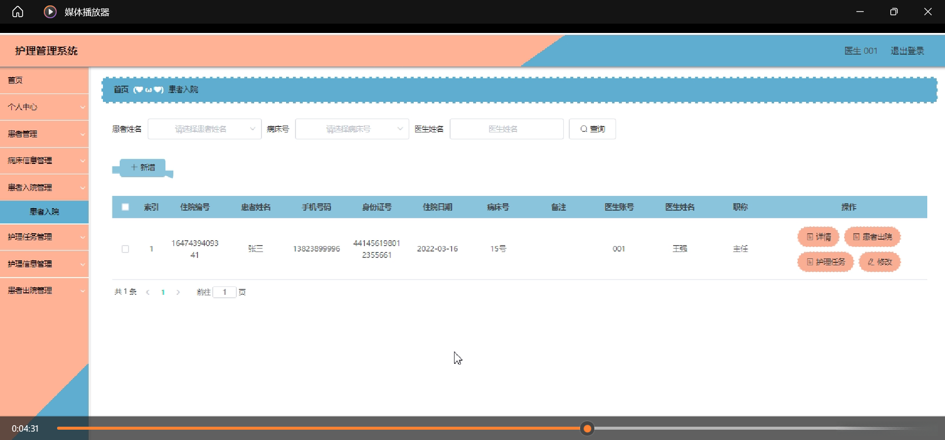Click the 身份证号 column header
Screen dimensions: 945x440
377,207
